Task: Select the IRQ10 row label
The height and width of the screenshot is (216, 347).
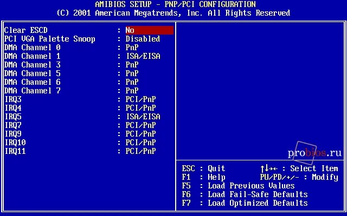Action: point(15,143)
